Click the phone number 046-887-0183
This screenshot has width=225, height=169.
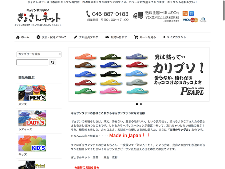(110, 14)
